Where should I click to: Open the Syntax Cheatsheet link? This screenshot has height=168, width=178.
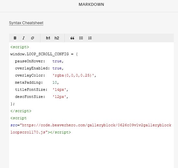coord(26,23)
